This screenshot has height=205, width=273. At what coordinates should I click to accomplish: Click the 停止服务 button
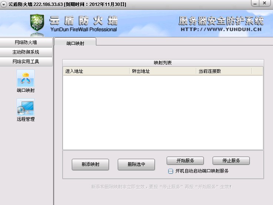point(231,161)
